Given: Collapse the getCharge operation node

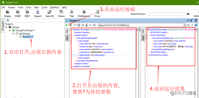Looking at the screenshot, I should coord(14,34).
